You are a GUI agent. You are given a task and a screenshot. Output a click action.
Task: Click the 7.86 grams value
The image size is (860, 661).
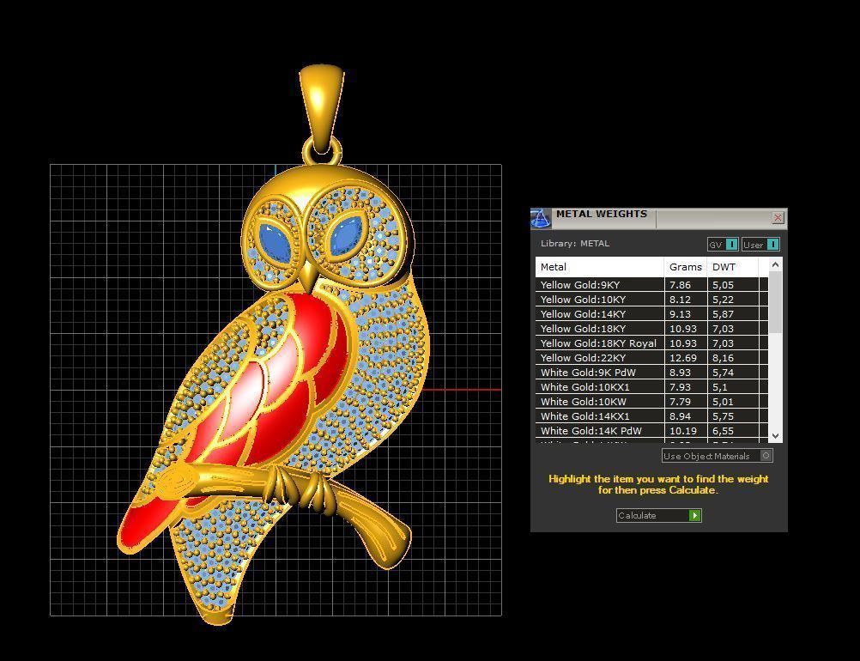click(680, 285)
